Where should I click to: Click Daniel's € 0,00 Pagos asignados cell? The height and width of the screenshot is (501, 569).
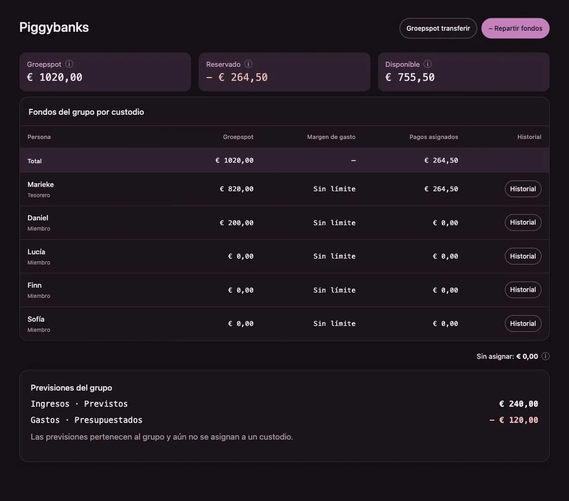445,223
